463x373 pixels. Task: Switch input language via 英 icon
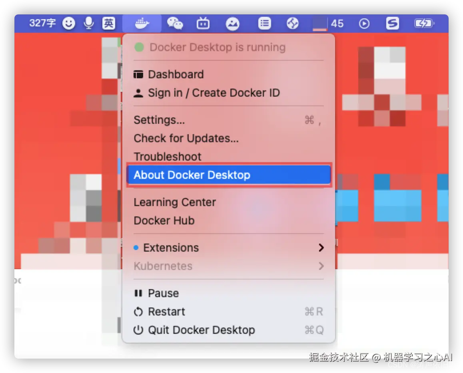(x=108, y=23)
